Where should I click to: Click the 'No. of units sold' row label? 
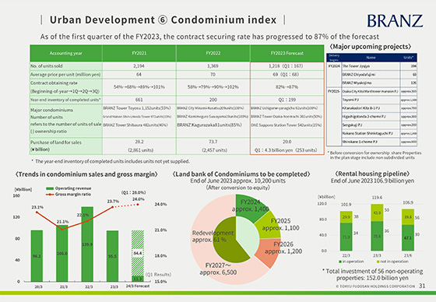(47, 66)
